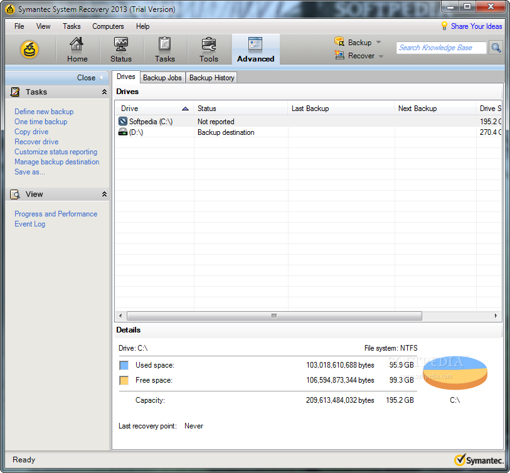Switch to the Drives tab
The height and width of the screenshot is (473, 510).
[x=126, y=77]
